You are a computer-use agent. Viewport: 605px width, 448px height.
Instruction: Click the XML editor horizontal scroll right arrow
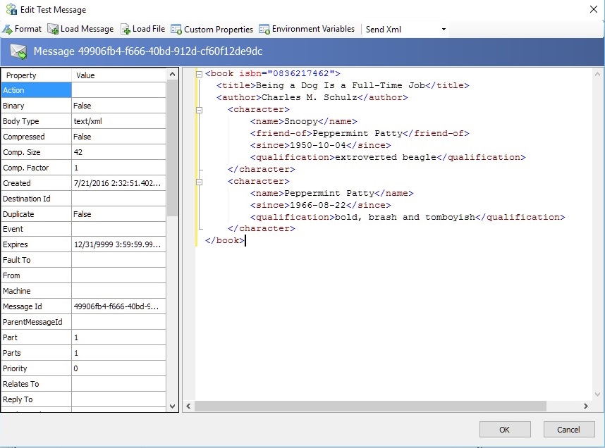pyautogui.click(x=586, y=406)
